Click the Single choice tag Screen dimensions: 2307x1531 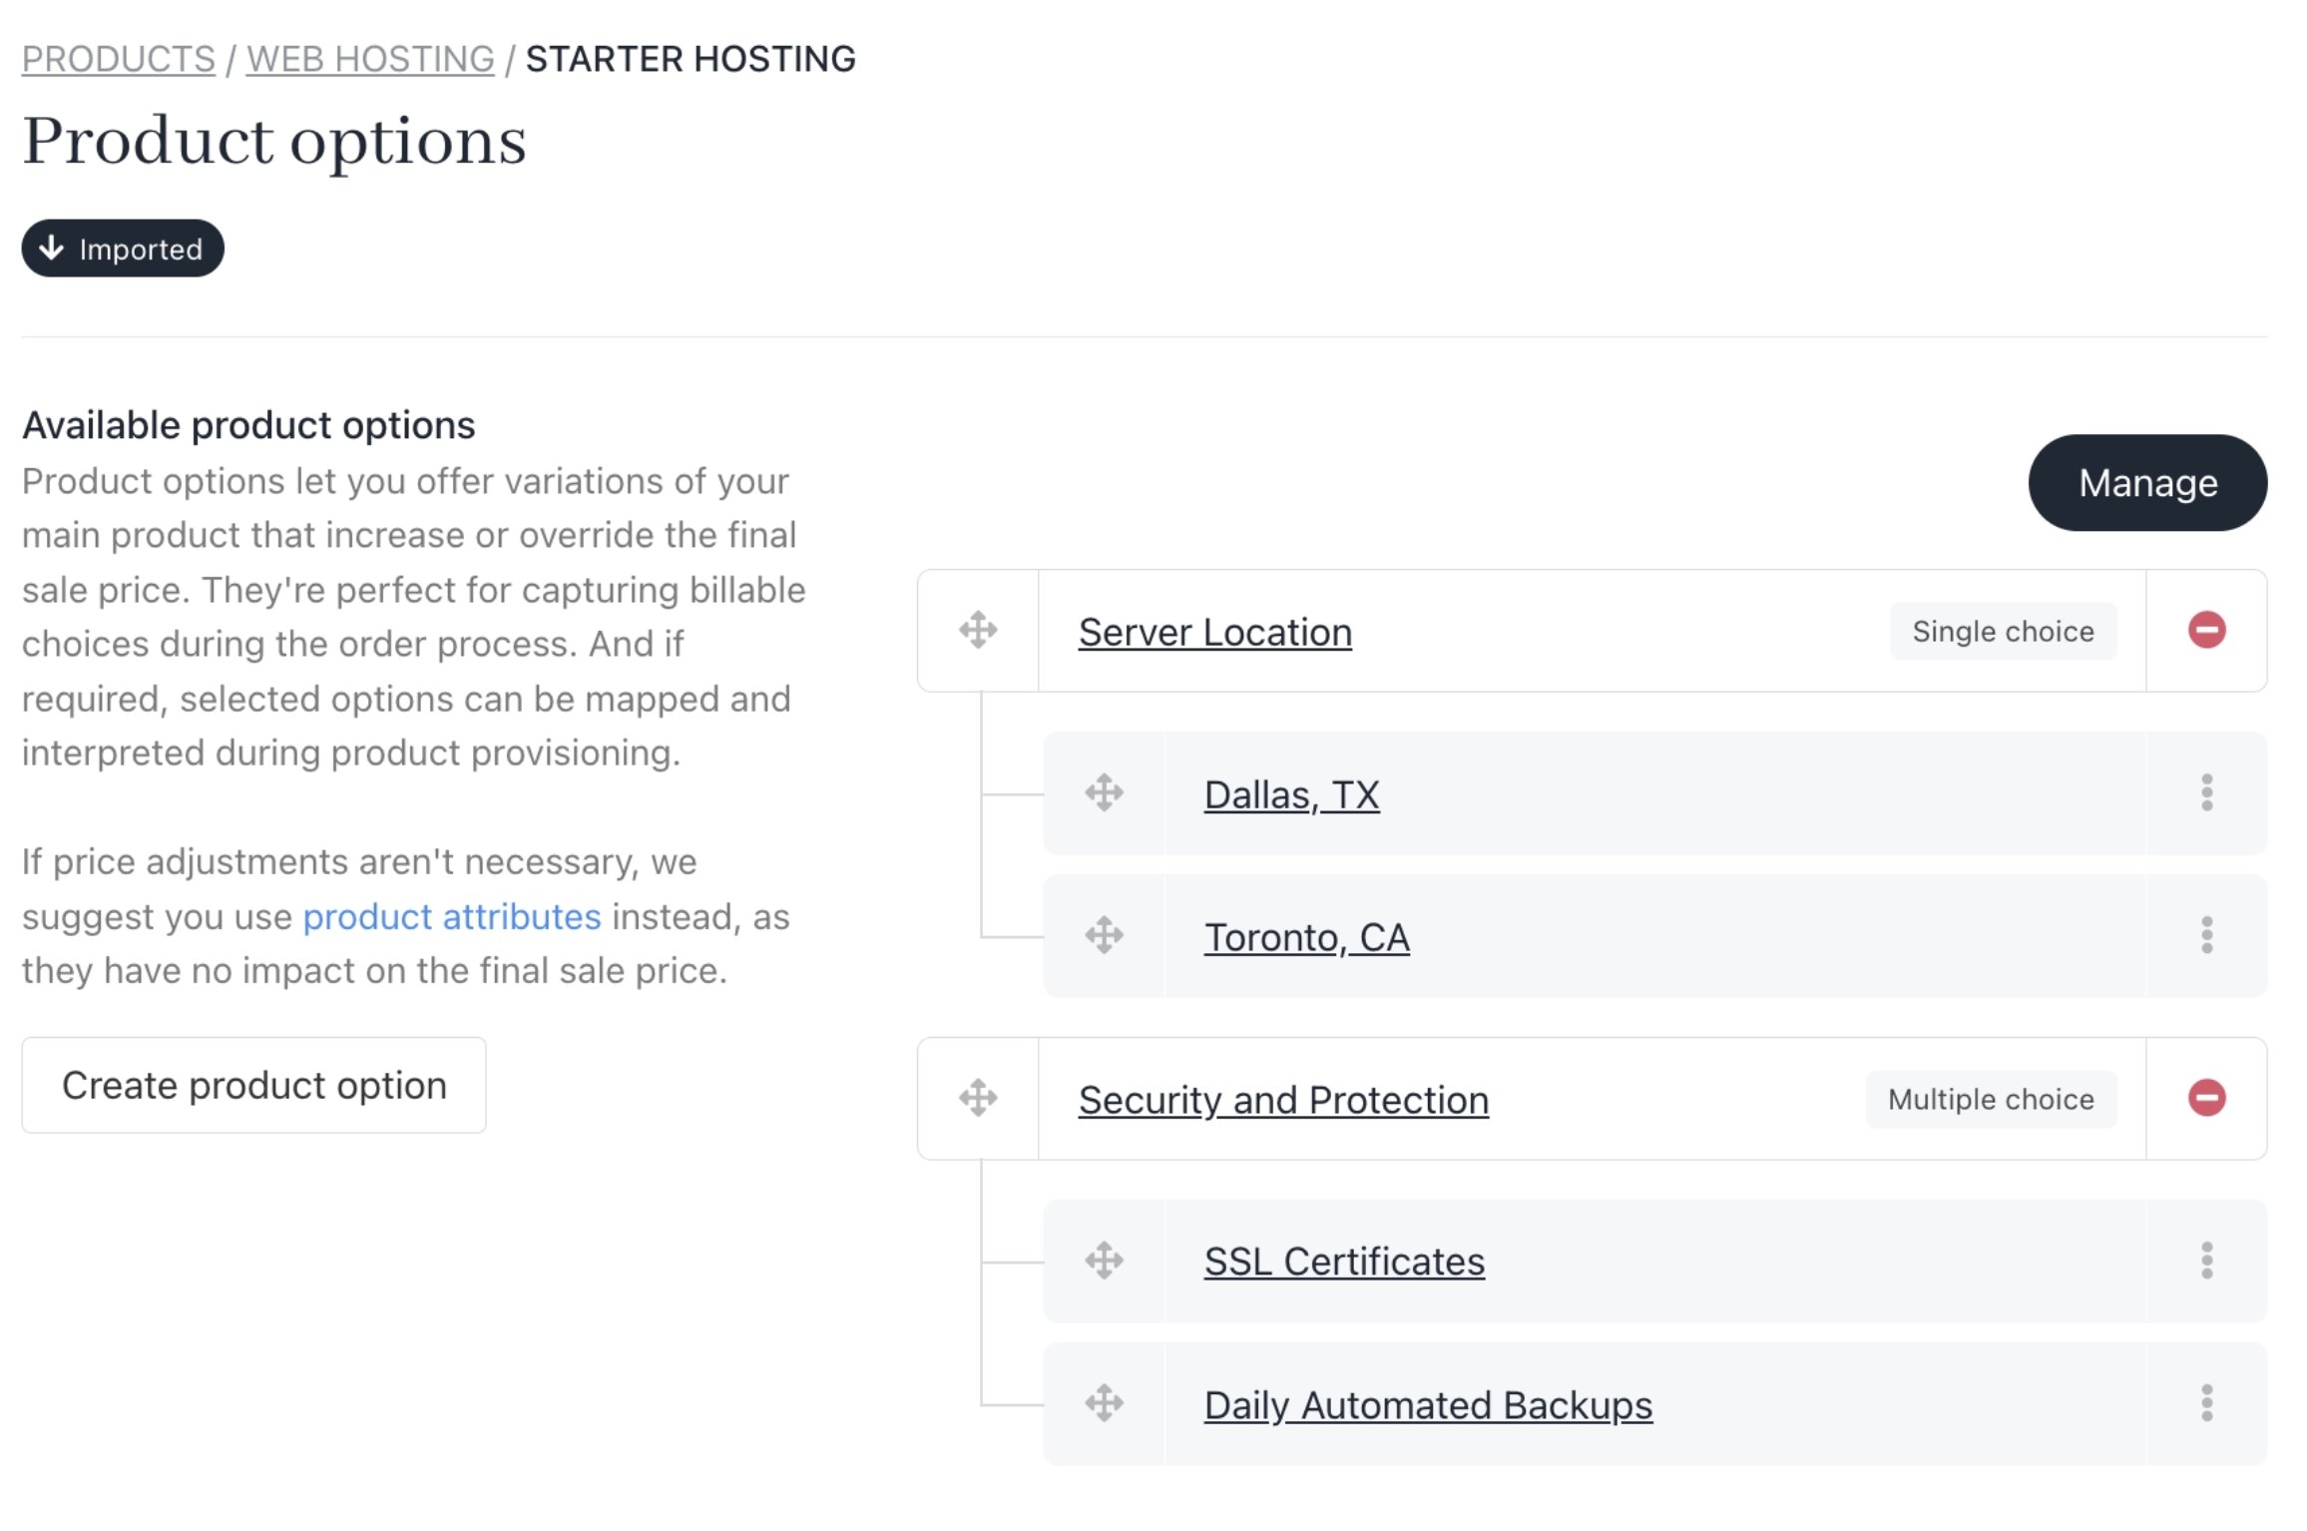pyautogui.click(x=2003, y=631)
